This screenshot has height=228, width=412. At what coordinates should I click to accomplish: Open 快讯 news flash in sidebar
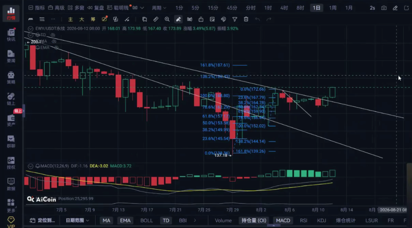point(11,35)
